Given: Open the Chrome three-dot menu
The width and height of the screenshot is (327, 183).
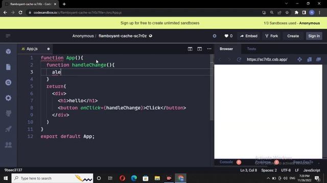Looking at the screenshot, I should [319, 13].
